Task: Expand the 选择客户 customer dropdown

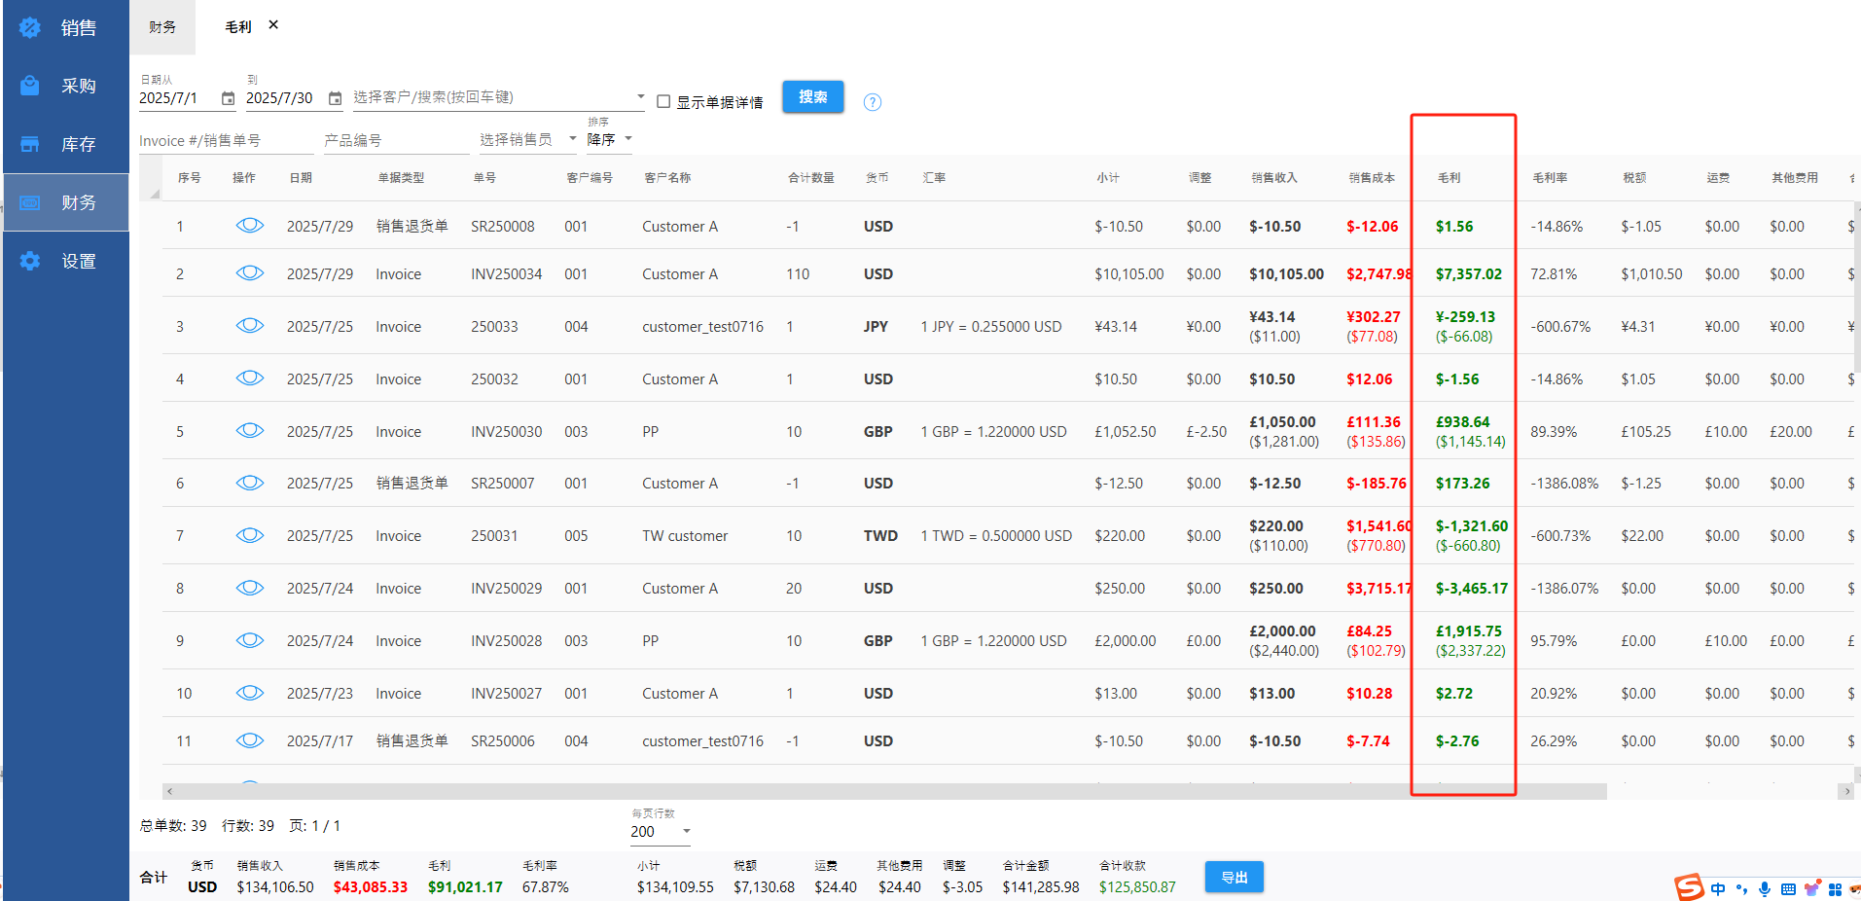Action: click(x=640, y=96)
